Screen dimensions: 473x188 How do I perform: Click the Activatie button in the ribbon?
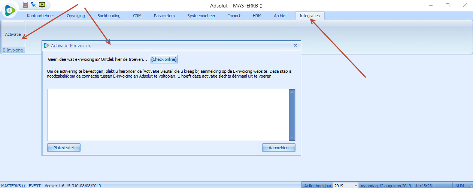point(13,34)
